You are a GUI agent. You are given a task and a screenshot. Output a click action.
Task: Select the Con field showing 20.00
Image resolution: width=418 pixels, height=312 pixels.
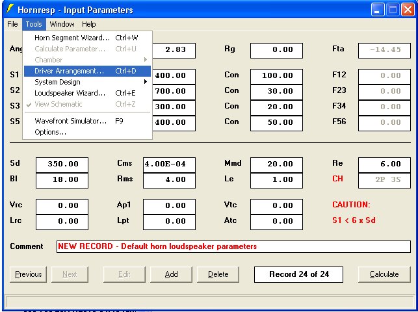tap(276, 108)
